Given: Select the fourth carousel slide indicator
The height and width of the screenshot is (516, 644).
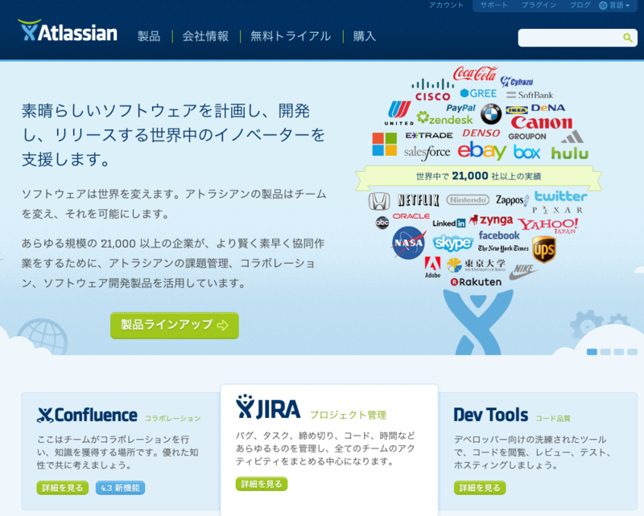Looking at the screenshot, I should coord(633,352).
